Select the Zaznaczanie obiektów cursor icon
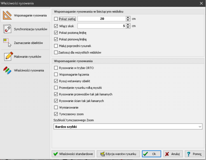This screenshot has height=160, width=206. click(7, 43)
